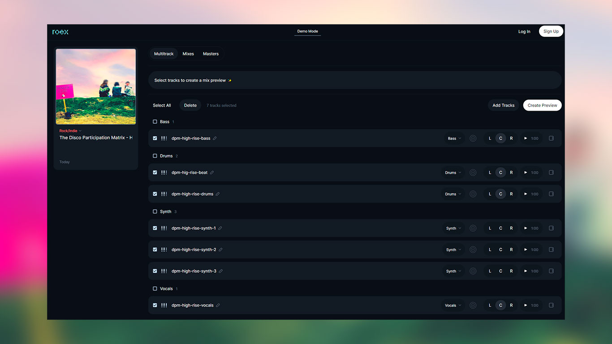
Task: Switch to the Masters tab
Action: click(x=211, y=54)
